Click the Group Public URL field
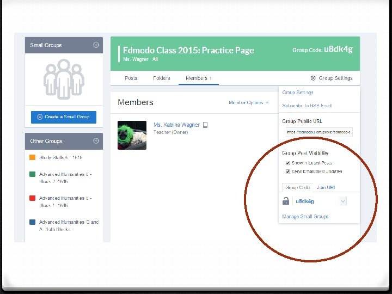The height and width of the screenshot is (294, 392). coord(319,132)
